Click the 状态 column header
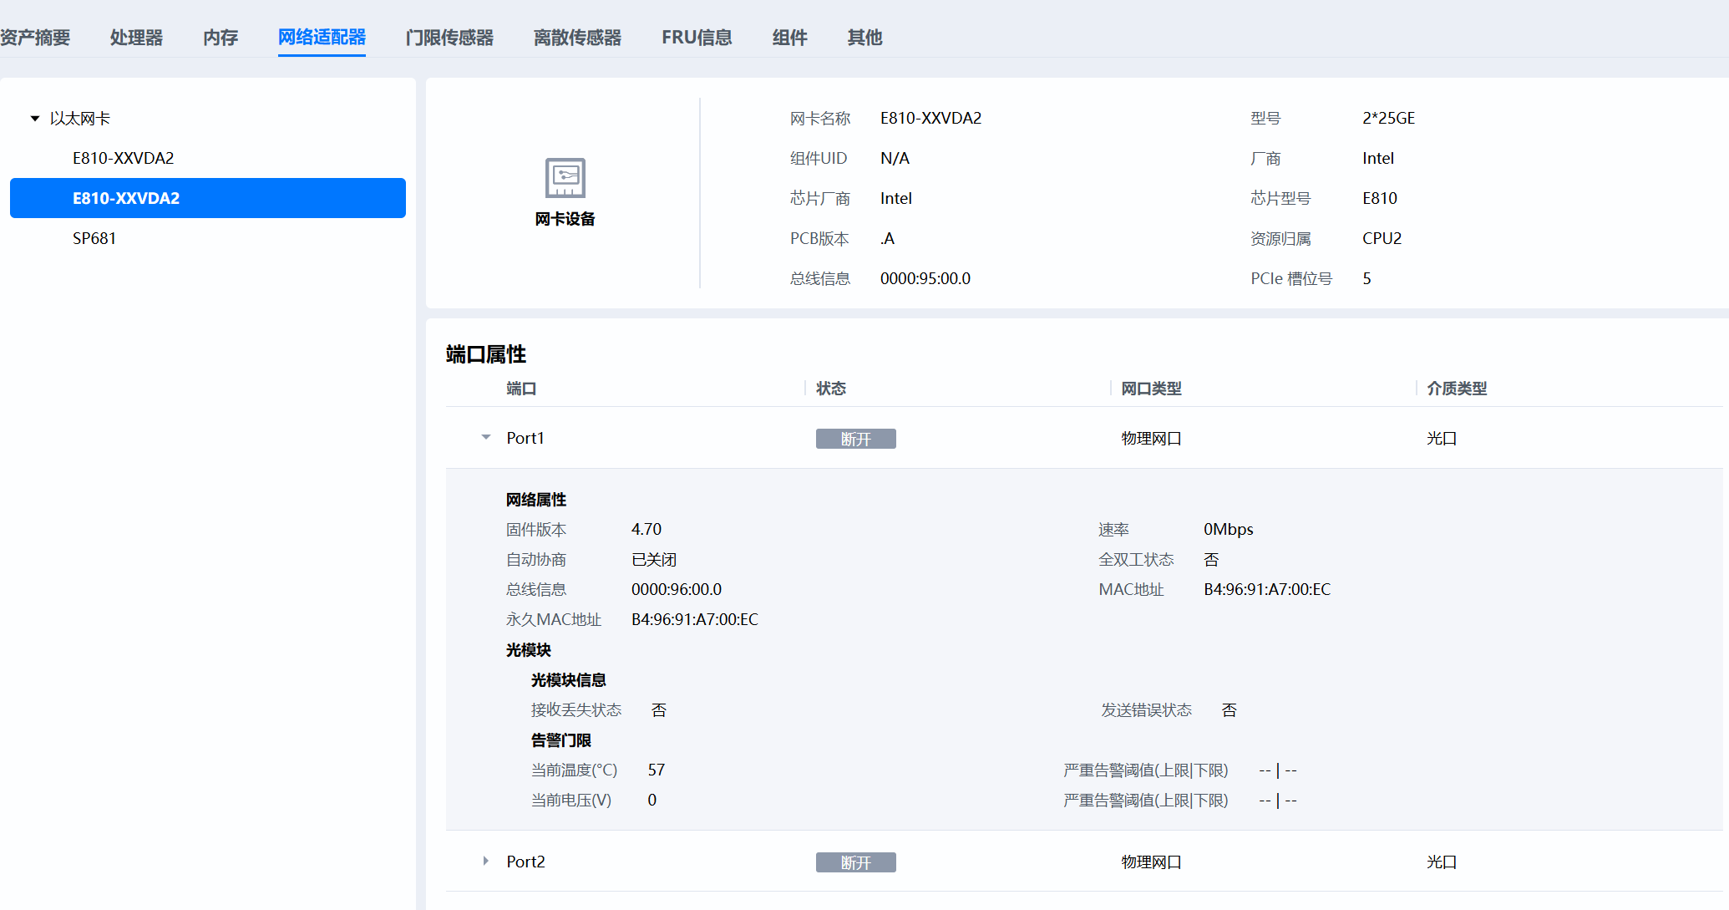This screenshot has height=910, width=1729. pos(831,389)
